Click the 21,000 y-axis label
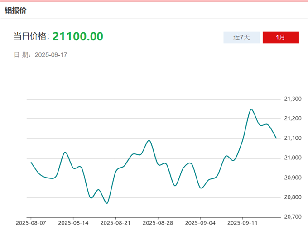Screen dimensions: 308x227 (x=293, y=158)
